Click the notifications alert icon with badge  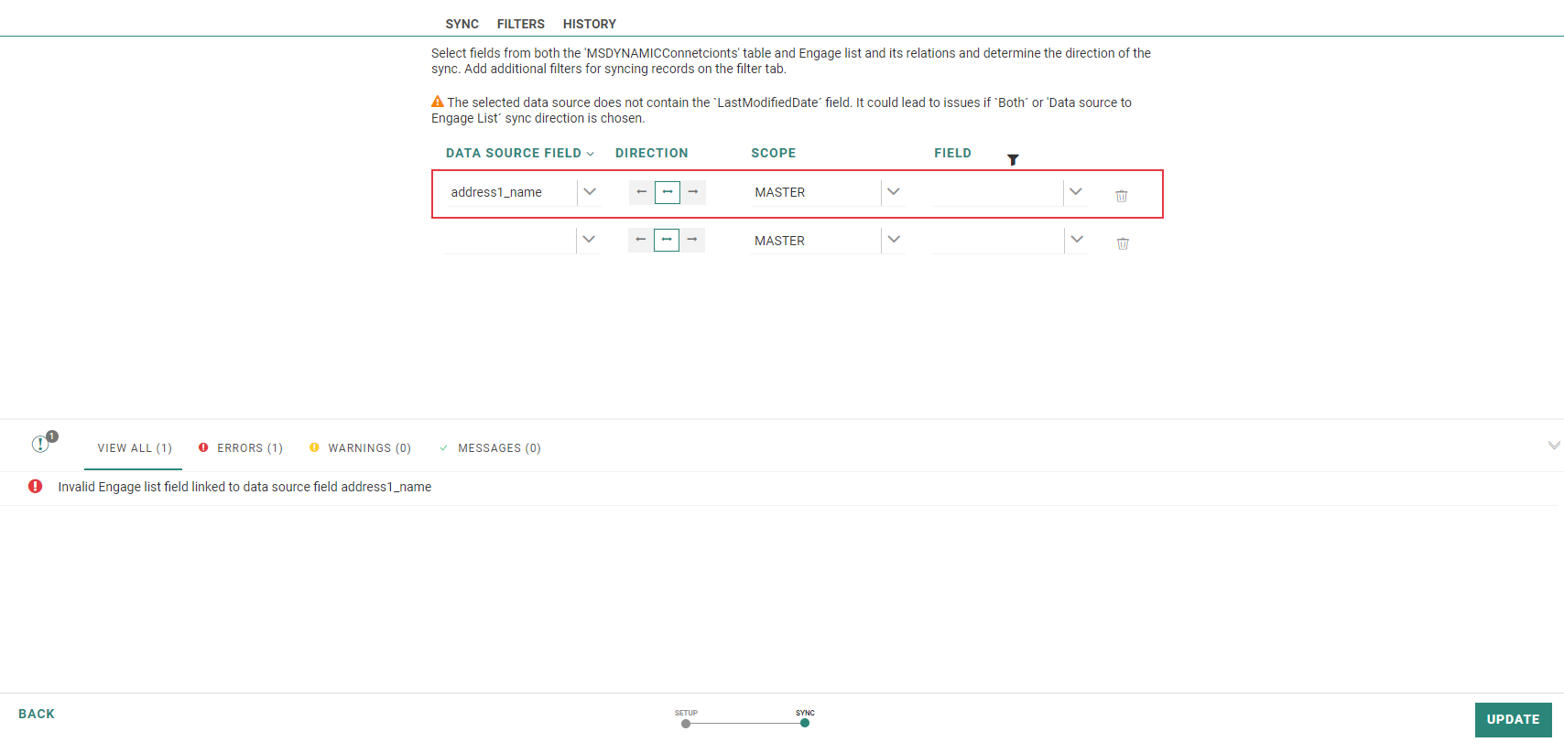(42, 444)
